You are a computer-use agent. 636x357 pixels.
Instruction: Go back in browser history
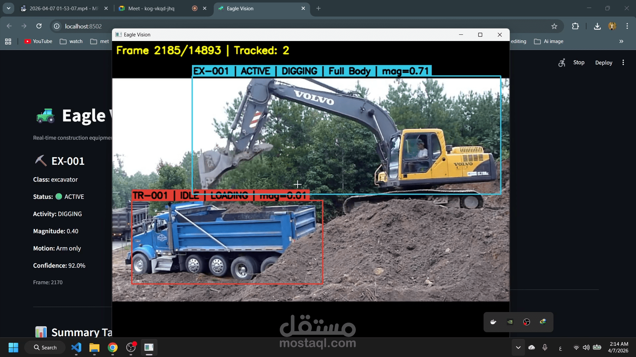coord(9,26)
